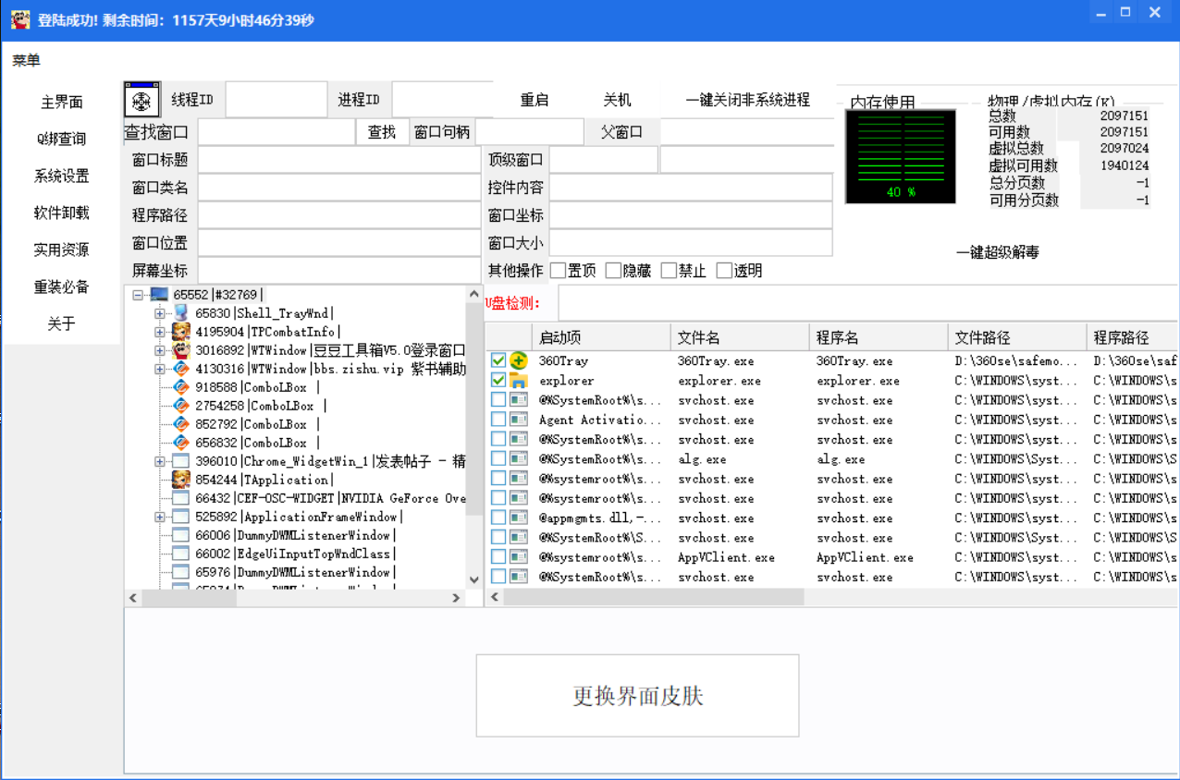Click icon of DummyDWMListenerWindow 66006
Viewport: 1180px width, 780px height.
coord(180,535)
